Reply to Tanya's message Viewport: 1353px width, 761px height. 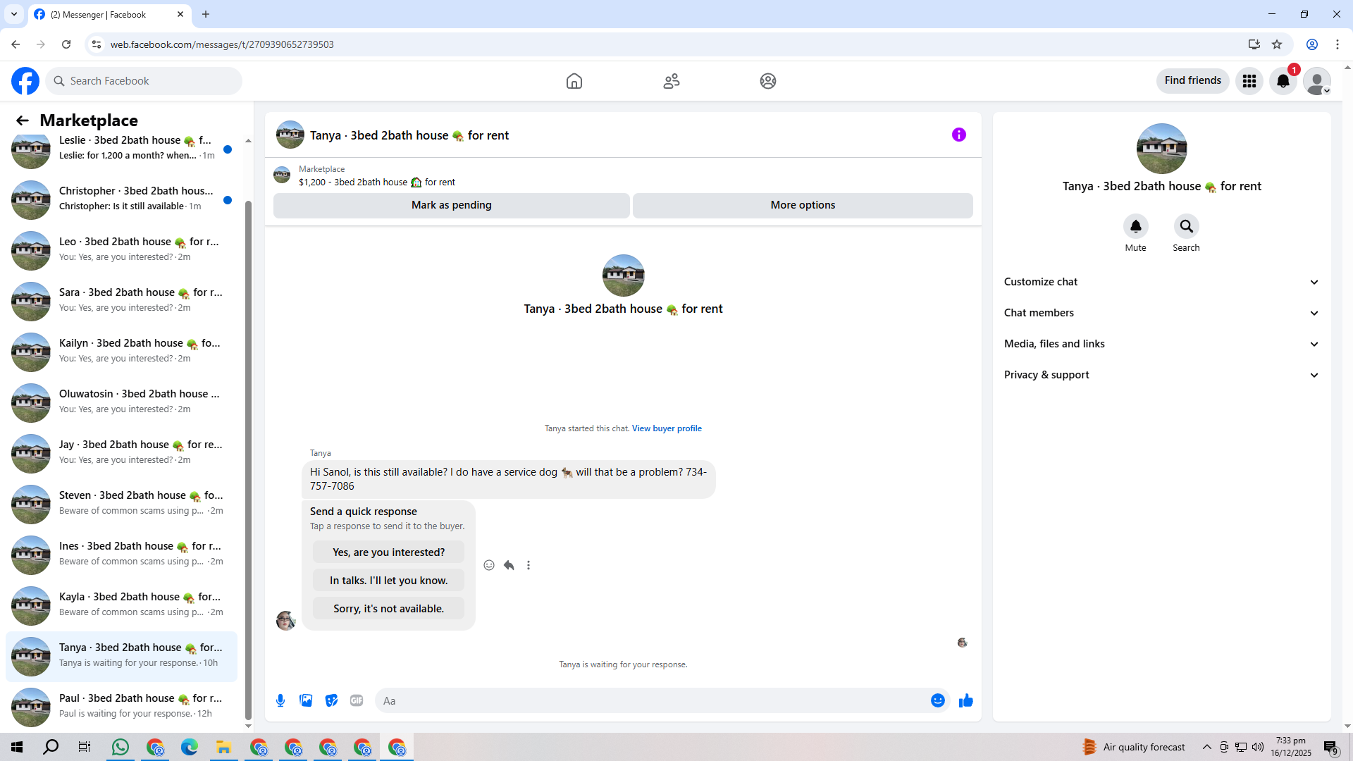509,565
